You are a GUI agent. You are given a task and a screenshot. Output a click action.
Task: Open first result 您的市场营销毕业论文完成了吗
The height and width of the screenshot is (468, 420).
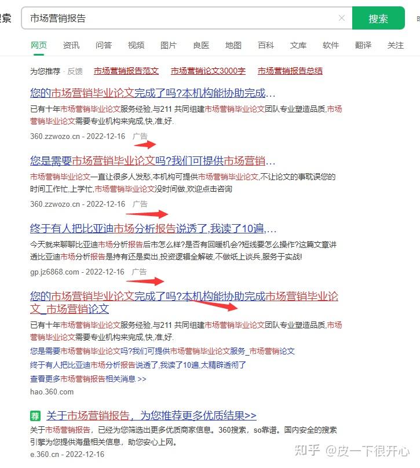coord(152,93)
